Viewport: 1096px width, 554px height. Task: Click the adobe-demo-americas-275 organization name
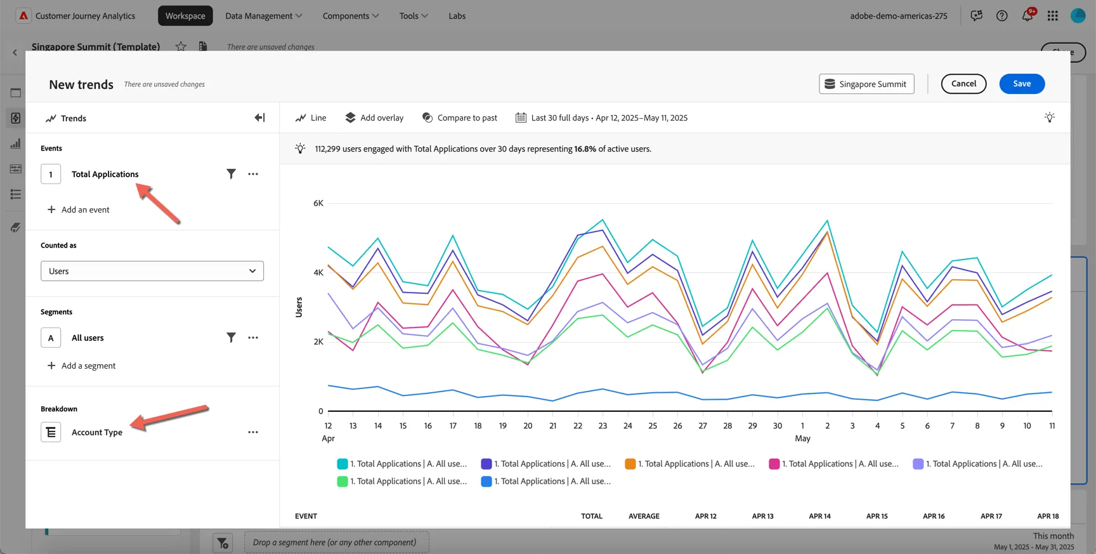pyautogui.click(x=899, y=16)
